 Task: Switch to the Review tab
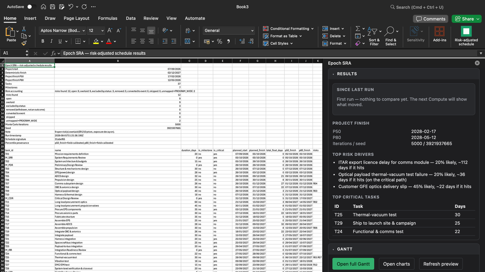tap(151, 18)
